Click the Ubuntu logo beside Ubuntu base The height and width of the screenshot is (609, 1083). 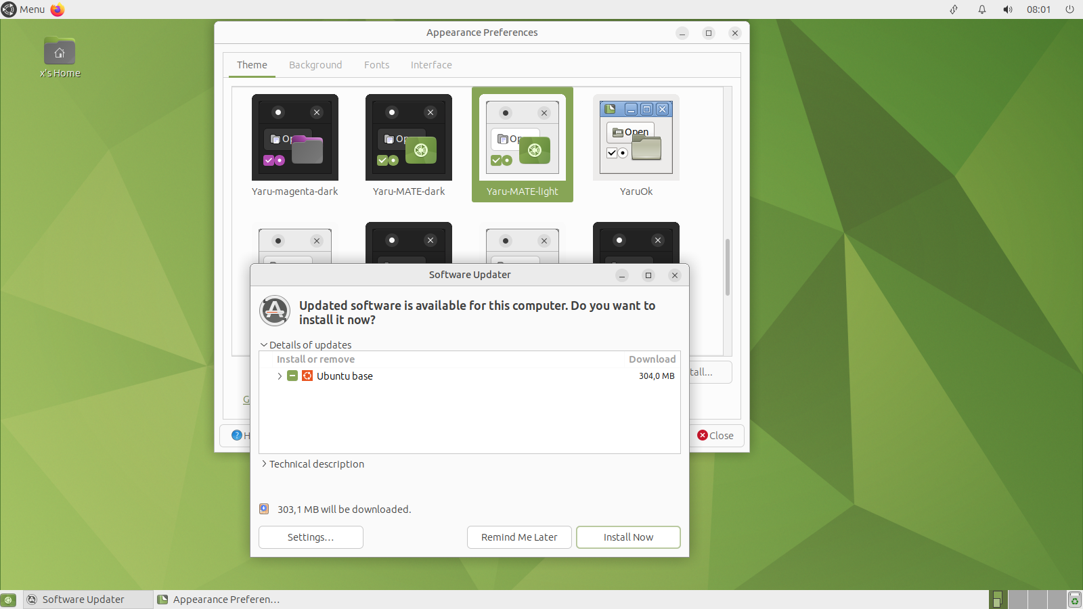307,376
